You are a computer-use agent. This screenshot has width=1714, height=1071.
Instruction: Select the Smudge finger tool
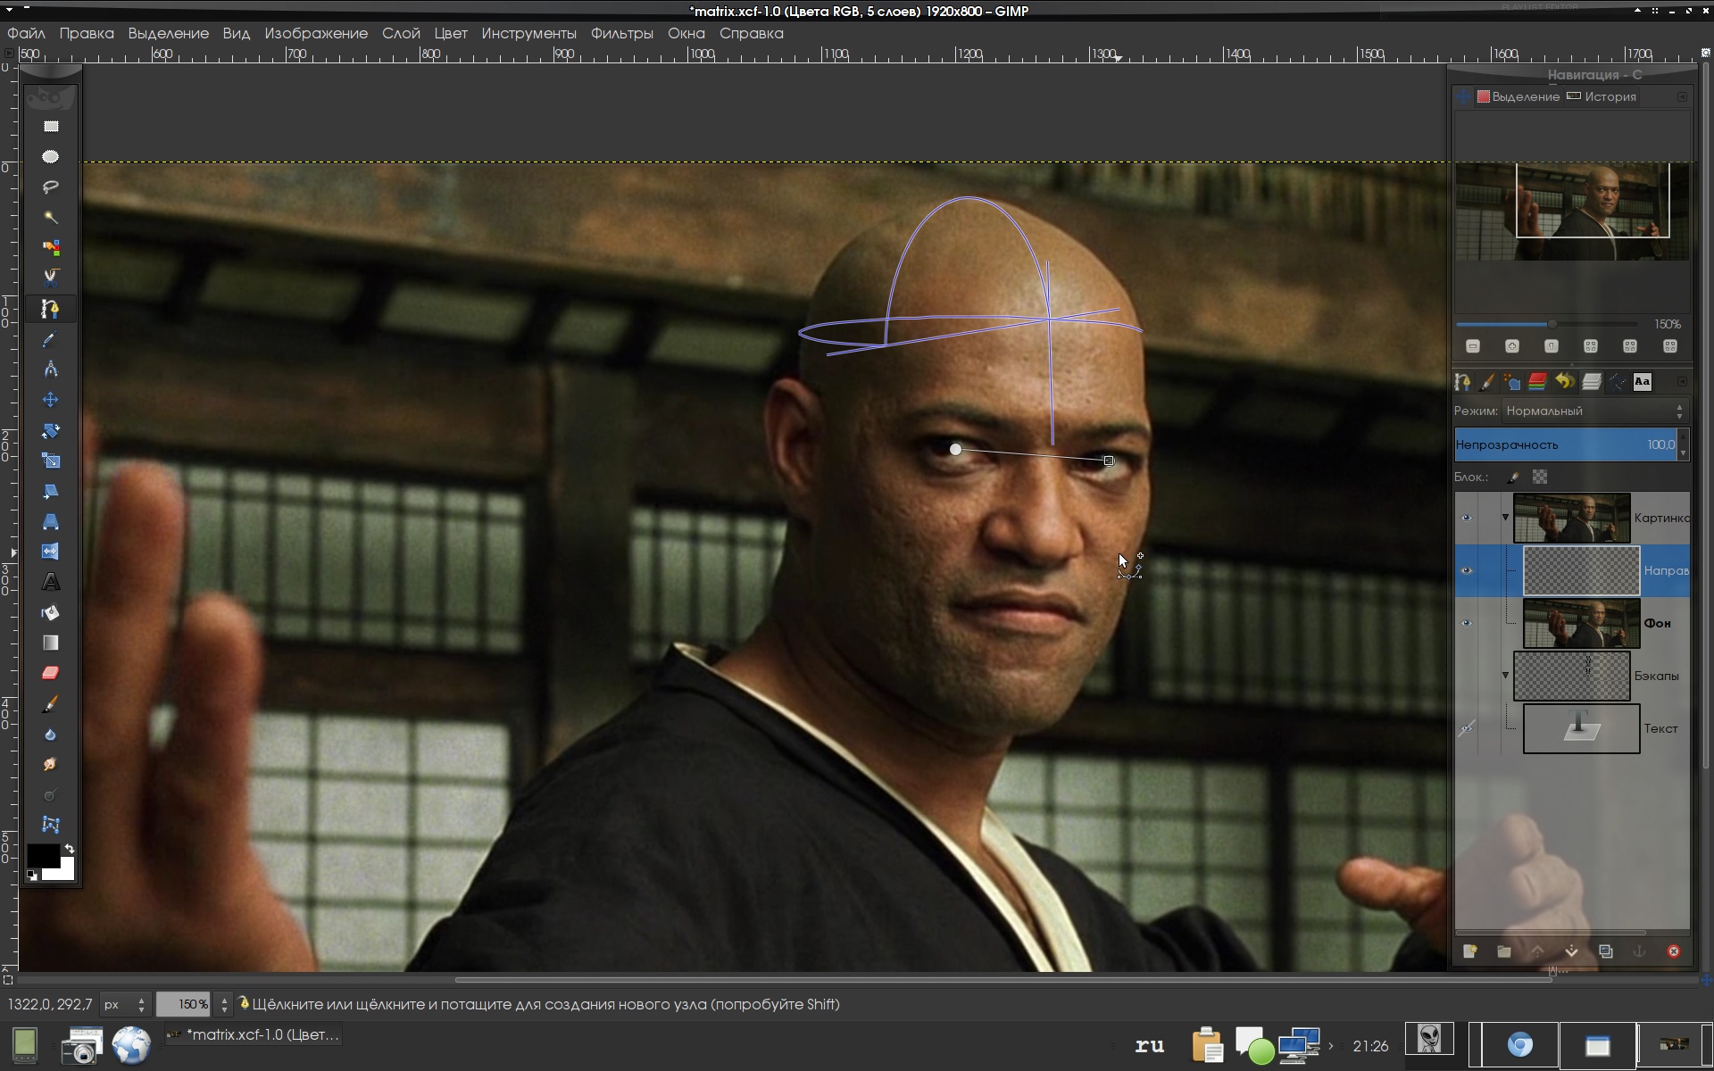pos(51,765)
